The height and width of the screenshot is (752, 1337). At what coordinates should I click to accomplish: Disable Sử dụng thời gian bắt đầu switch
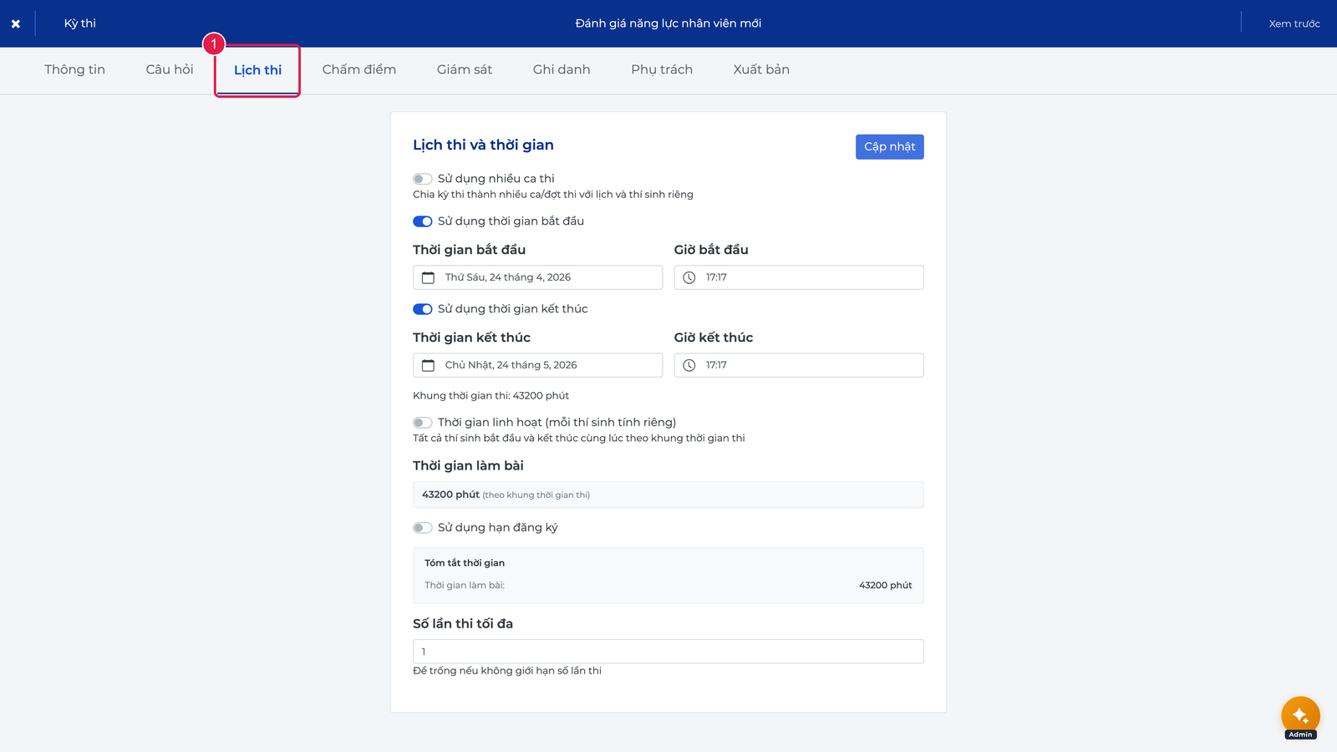pos(422,221)
